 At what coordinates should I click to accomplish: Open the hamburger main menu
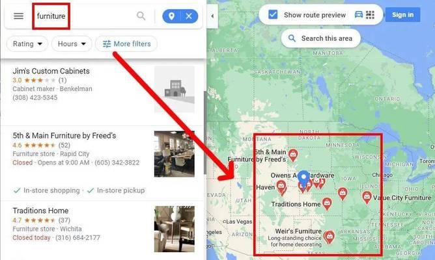point(19,16)
